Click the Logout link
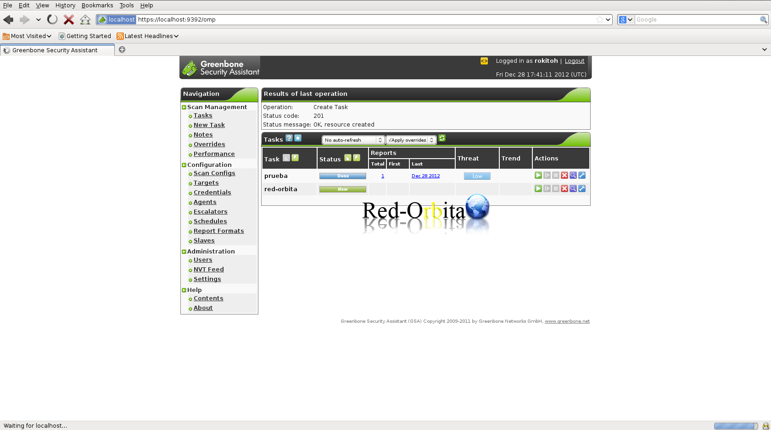Image resolution: width=771 pixels, height=430 pixels. [x=574, y=61]
